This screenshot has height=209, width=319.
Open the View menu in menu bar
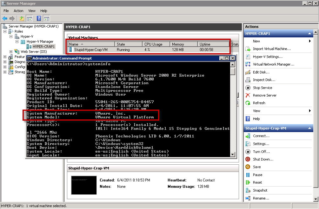[32, 11]
